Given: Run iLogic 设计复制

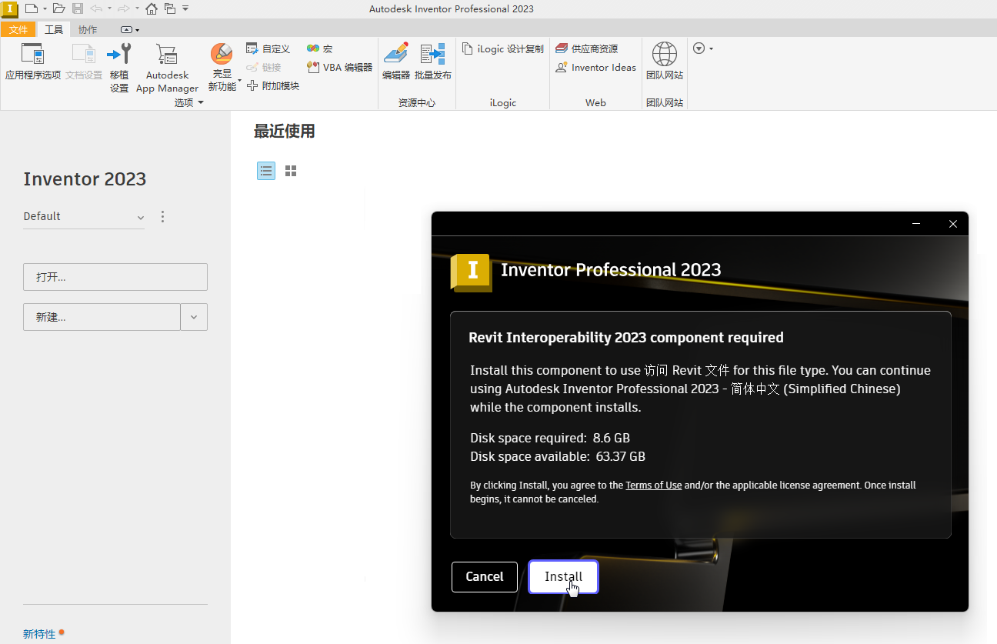Looking at the screenshot, I should click(503, 48).
